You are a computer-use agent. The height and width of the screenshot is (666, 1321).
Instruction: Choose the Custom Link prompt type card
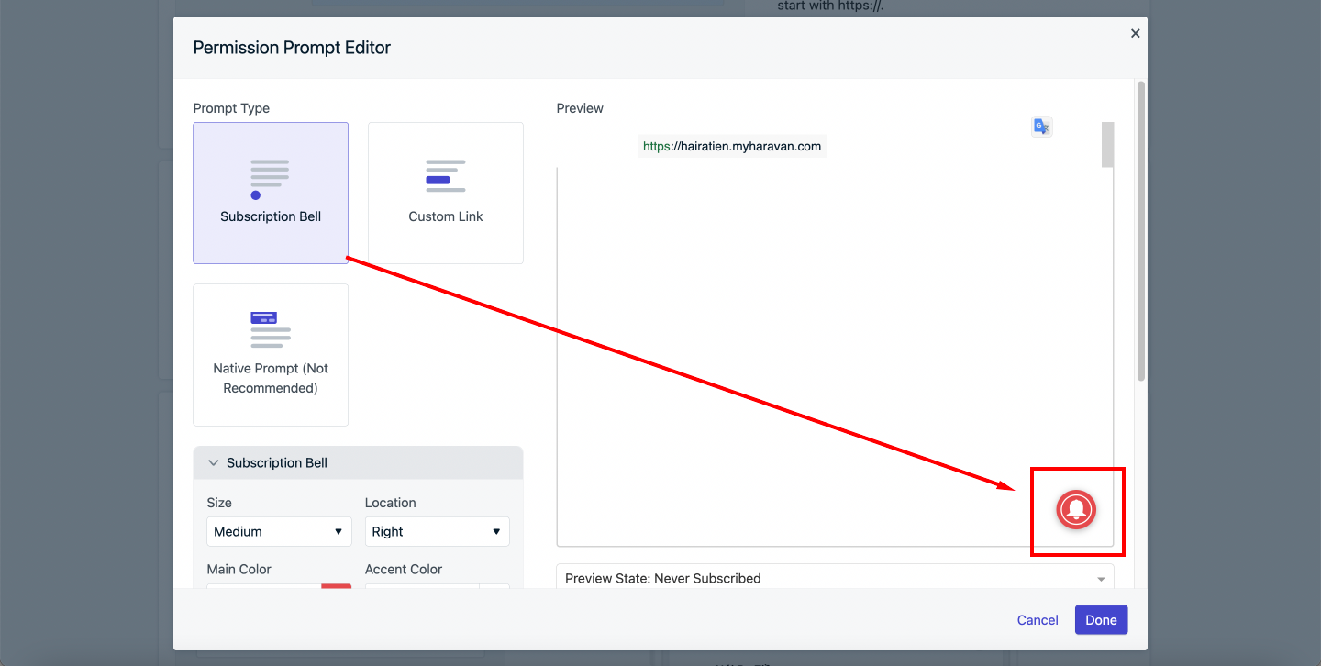click(446, 193)
